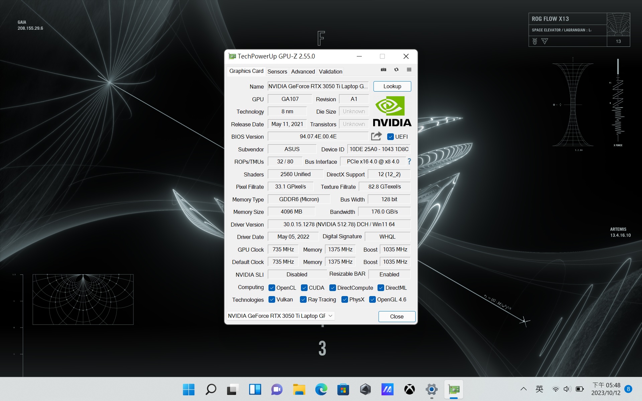Open MyASUS app on the taskbar
This screenshot has width=642, height=401.
point(387,389)
